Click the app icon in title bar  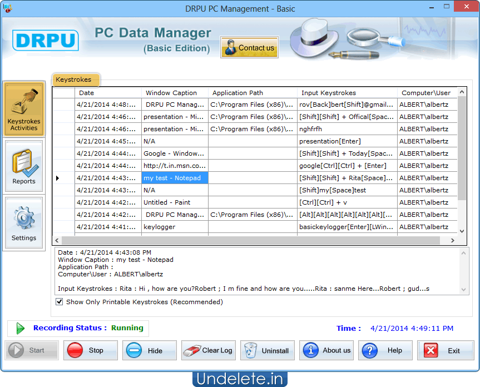point(8,8)
